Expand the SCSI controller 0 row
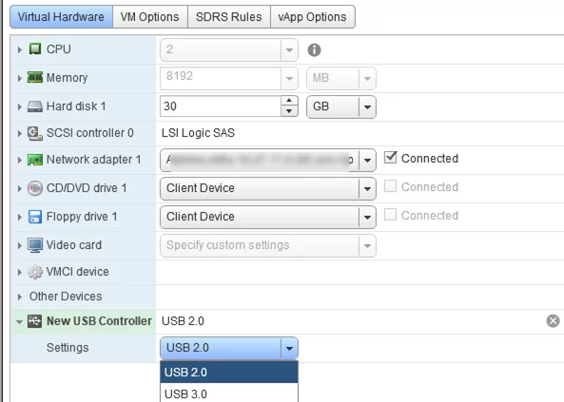This screenshot has height=402, width=564. (x=20, y=133)
